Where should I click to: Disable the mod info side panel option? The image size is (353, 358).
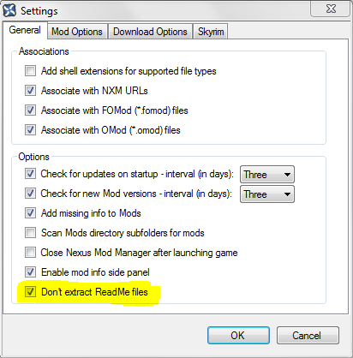pos(30,272)
